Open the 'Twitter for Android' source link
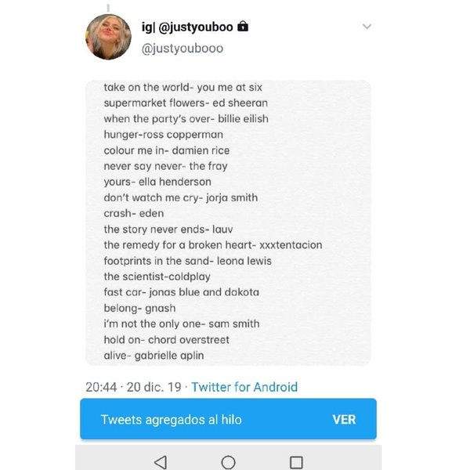Viewport: 470px width, 470px height. pyautogui.click(x=244, y=387)
